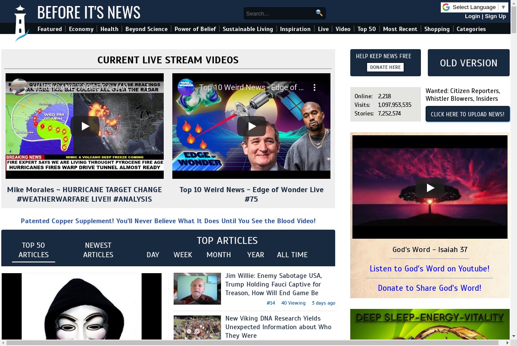This screenshot has width=517, height=346.
Task: Open the Jim Willie article thumbnail
Action: pos(197,289)
